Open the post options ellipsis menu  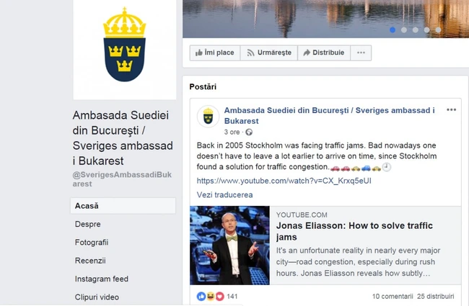pos(452,110)
